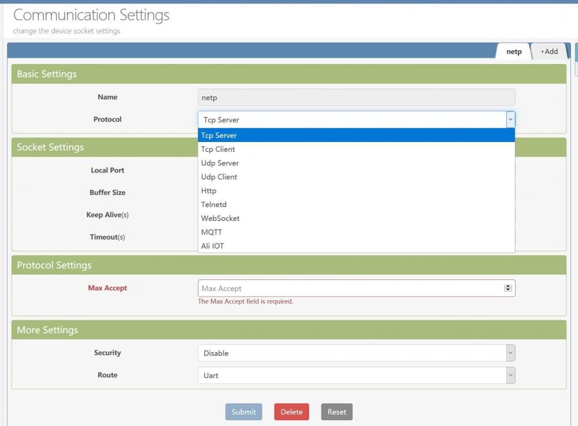Select Udp Server in the list

(356, 163)
